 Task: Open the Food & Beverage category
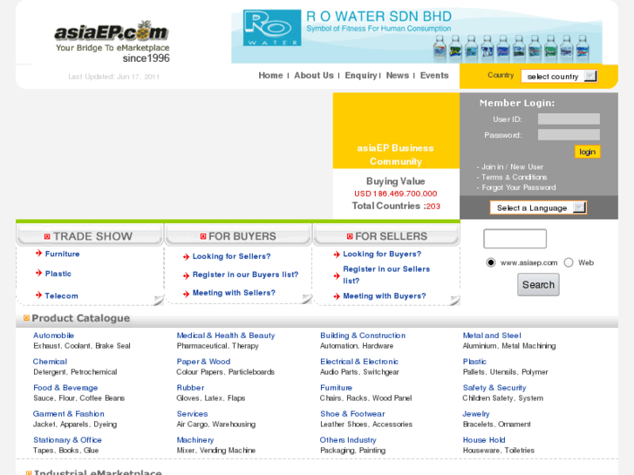click(x=65, y=388)
